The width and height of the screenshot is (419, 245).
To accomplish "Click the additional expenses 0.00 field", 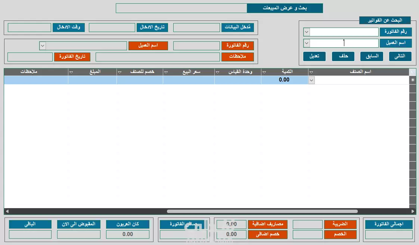I will [232, 224].
